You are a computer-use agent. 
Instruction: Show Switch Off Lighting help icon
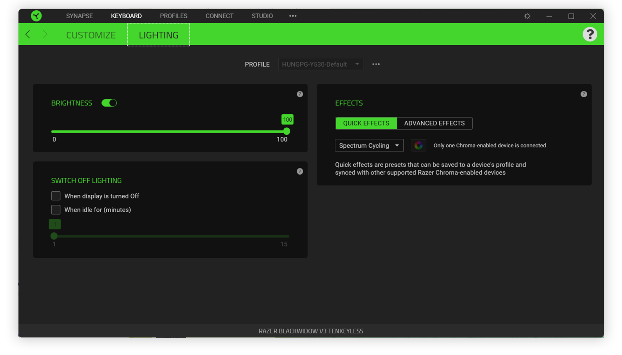coord(300,171)
